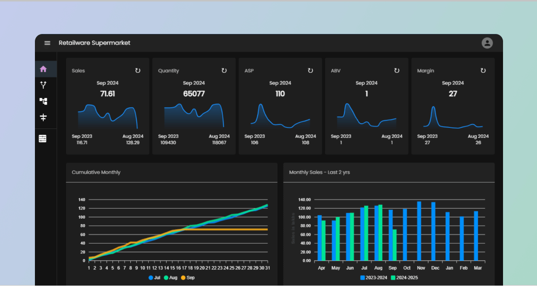The image size is (537, 286).
Task: Refresh the Sales card
Action: (x=138, y=71)
